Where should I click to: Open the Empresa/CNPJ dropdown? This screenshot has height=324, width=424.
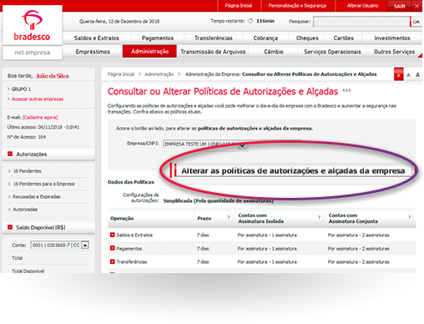(205, 144)
